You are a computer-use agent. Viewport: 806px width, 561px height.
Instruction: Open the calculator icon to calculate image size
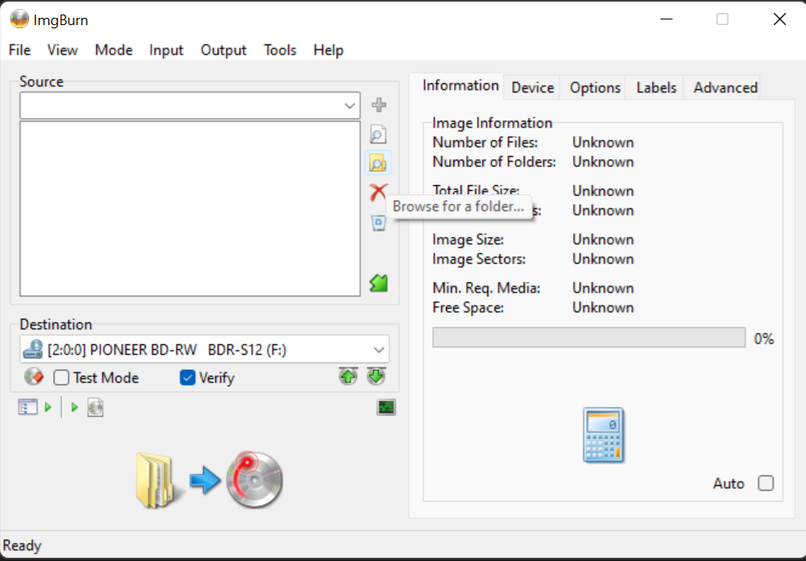603,436
